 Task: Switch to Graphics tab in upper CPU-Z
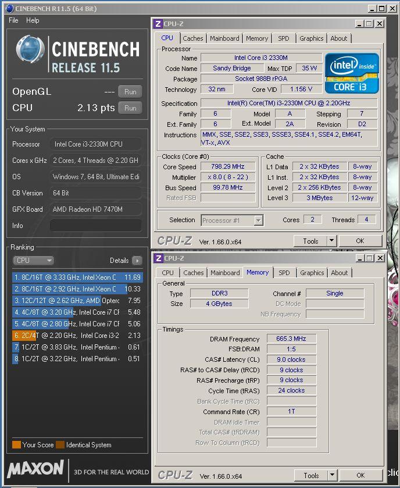click(x=312, y=38)
